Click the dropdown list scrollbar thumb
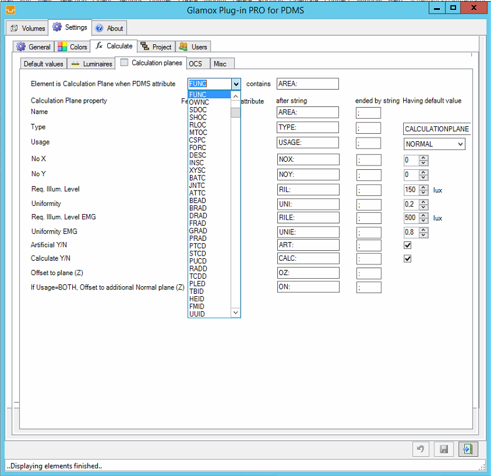The width and height of the screenshot is (491, 476). (x=236, y=113)
